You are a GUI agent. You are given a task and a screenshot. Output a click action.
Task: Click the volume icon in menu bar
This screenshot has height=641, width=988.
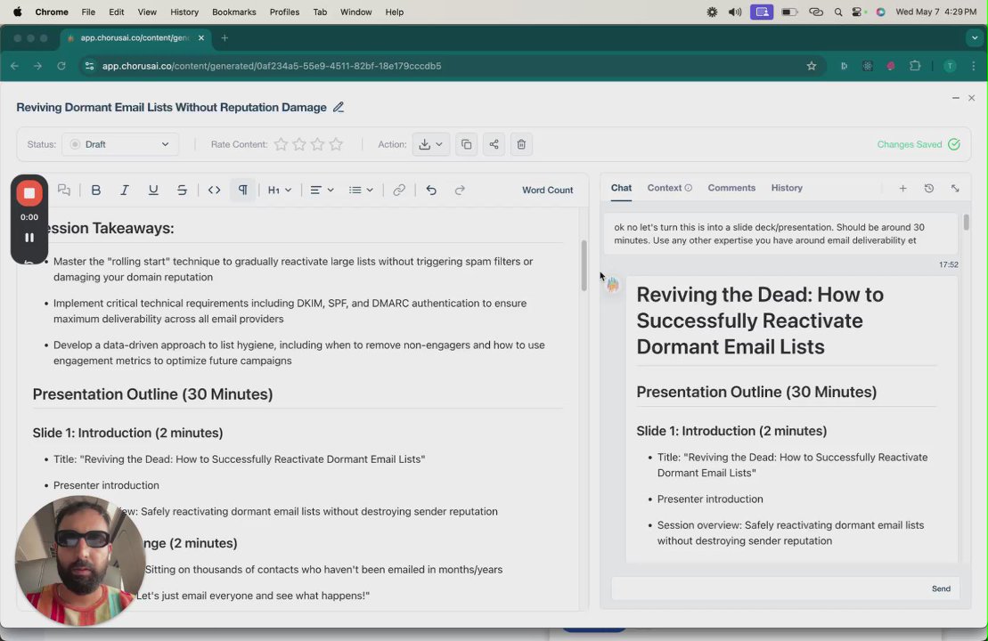click(735, 12)
